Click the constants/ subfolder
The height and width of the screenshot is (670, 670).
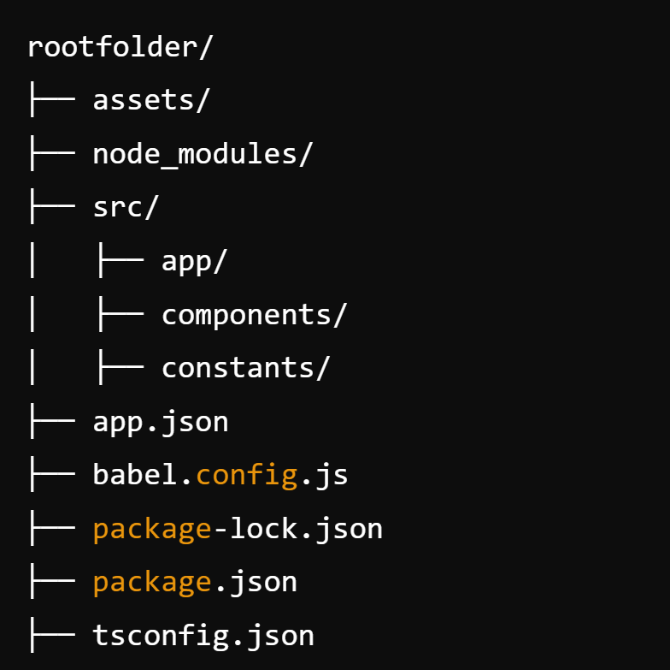(x=245, y=368)
